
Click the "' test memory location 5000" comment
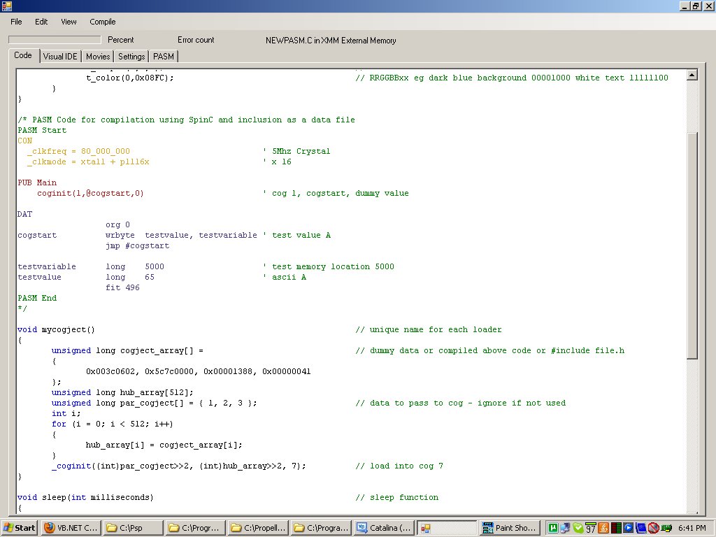click(x=329, y=266)
